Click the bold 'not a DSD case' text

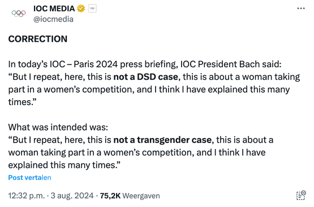146,77
